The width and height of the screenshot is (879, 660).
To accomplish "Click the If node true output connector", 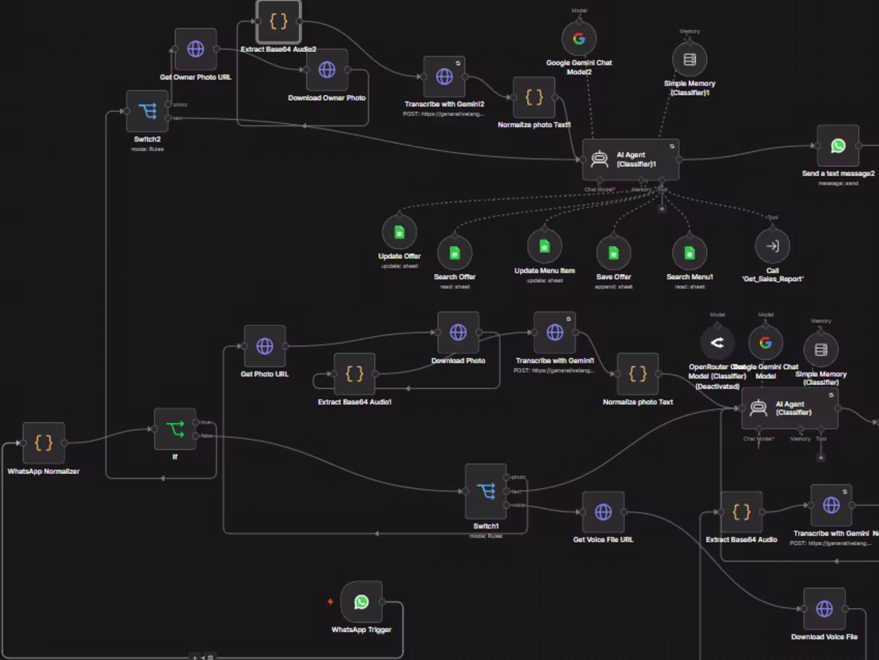I will [x=196, y=422].
